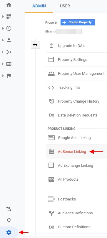Open Upgrade to GA4
The height and width of the screenshot is (238, 107).
click(71, 46)
